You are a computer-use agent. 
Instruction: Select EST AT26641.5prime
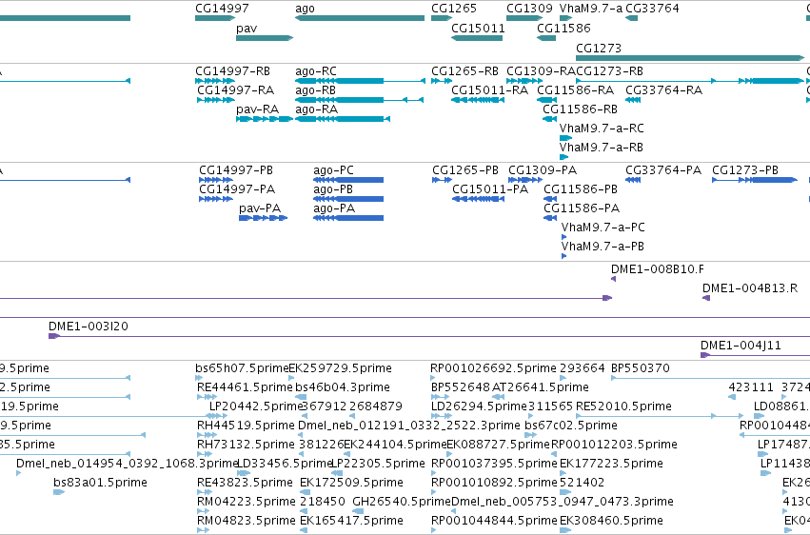point(541,387)
